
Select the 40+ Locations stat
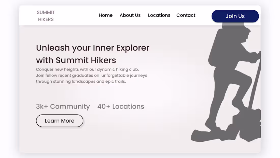tap(121, 106)
